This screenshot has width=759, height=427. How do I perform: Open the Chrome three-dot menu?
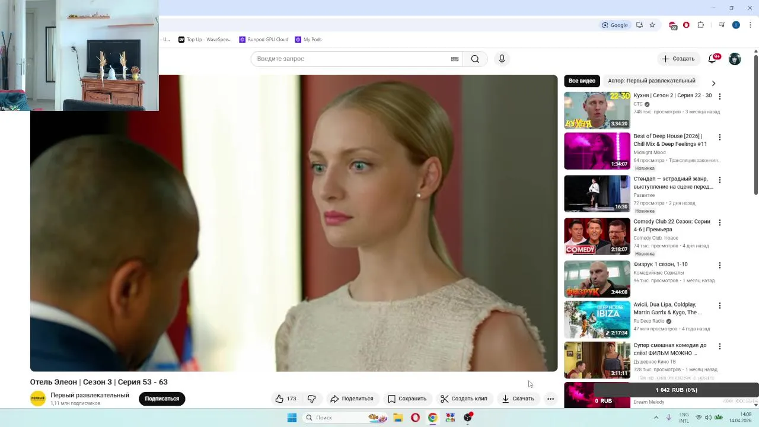coord(751,25)
